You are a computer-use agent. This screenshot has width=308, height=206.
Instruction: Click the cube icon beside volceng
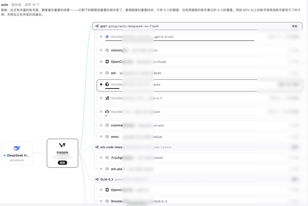coord(107,50)
